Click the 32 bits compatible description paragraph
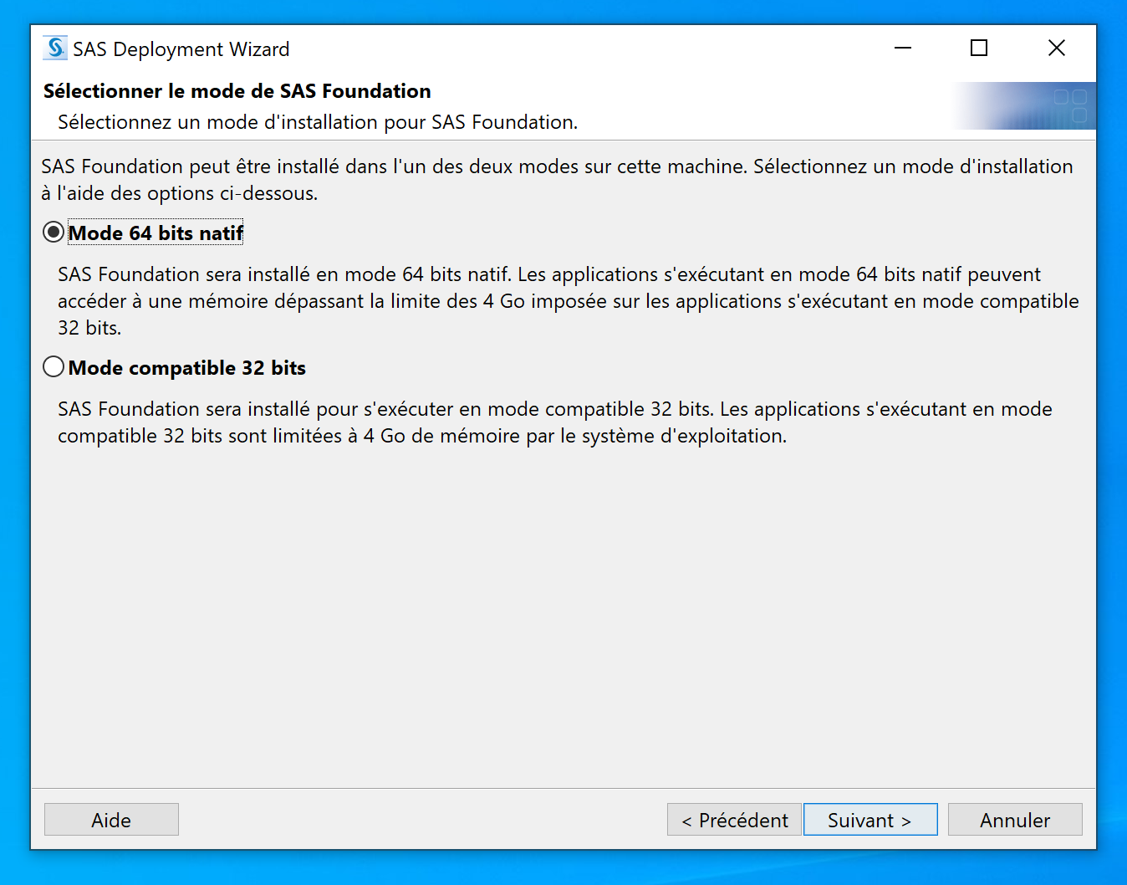 coord(555,422)
